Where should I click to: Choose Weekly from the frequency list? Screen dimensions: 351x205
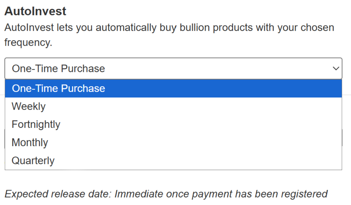point(29,106)
